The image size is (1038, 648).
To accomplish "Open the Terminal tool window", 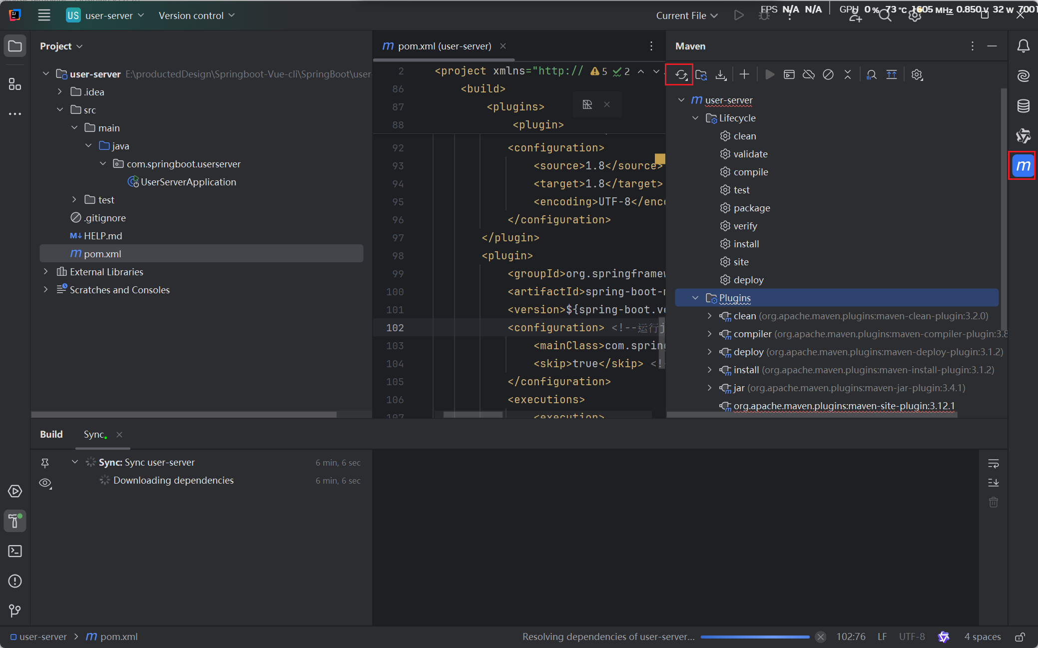I will point(15,551).
